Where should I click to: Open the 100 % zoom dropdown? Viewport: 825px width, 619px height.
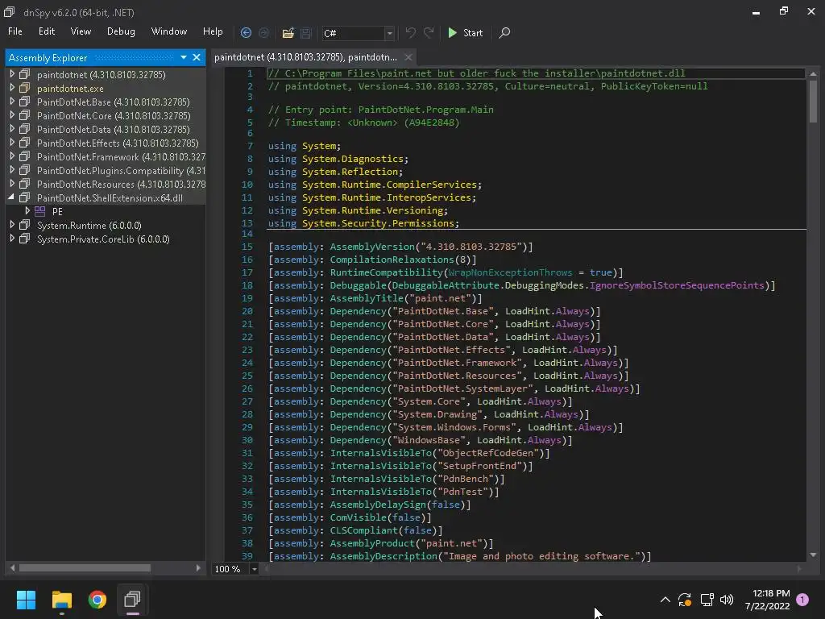[x=254, y=569]
